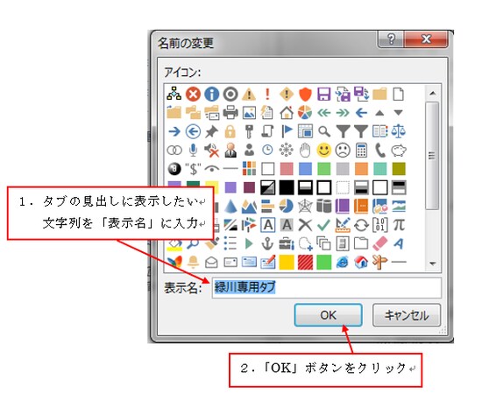
Task: Select the dollar sign text icon
Action: pos(193,169)
